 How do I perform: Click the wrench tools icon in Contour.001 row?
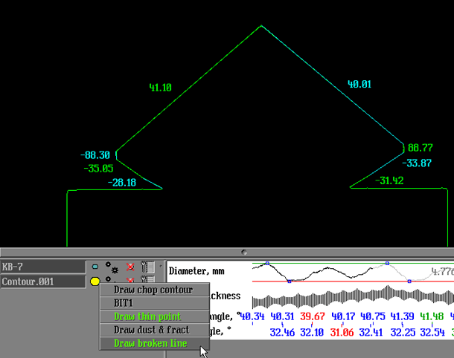coord(149,279)
